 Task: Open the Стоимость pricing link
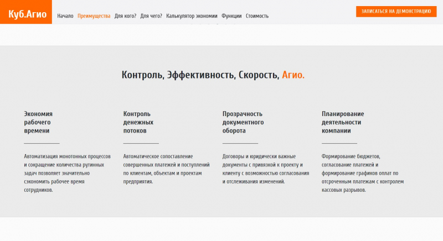[257, 16]
